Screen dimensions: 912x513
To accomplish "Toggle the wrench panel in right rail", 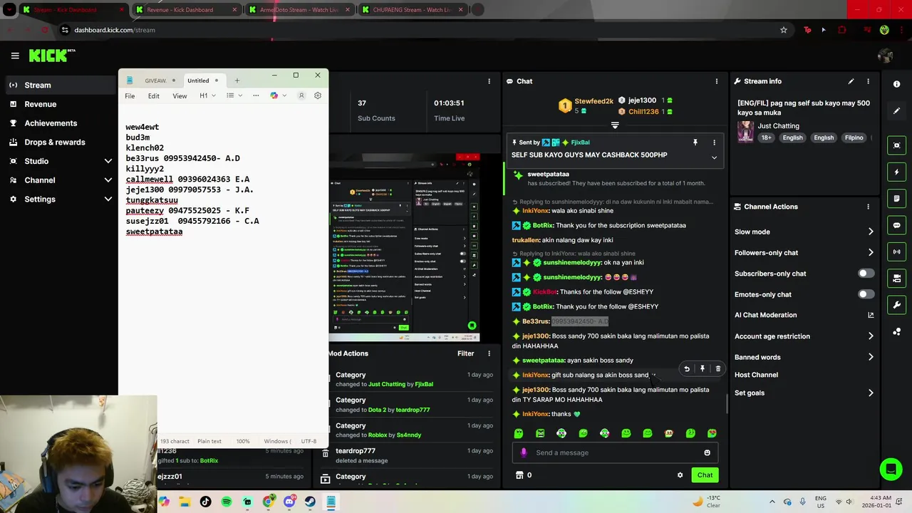I will [896, 305].
